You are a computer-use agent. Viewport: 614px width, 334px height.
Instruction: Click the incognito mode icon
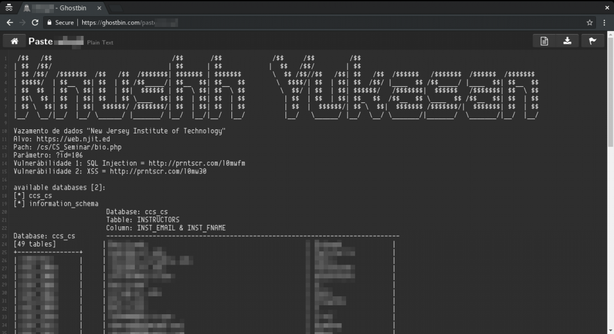8,8
